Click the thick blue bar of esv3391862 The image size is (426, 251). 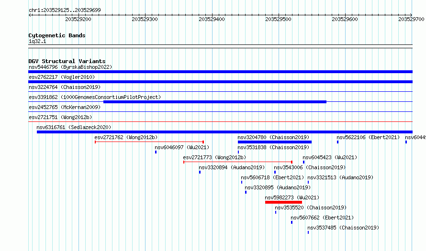[x=215, y=102]
